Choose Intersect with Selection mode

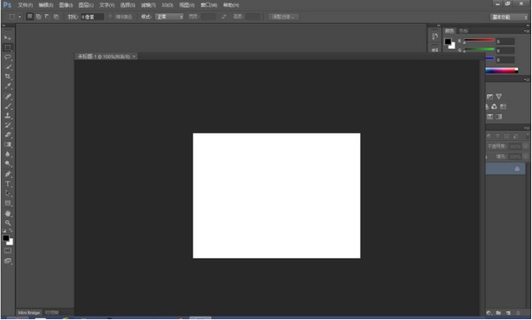pyautogui.click(x=56, y=16)
